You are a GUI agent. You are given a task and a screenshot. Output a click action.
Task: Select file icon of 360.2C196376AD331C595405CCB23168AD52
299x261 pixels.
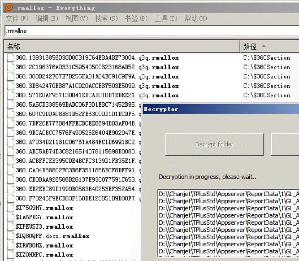pyautogui.click(x=11, y=67)
